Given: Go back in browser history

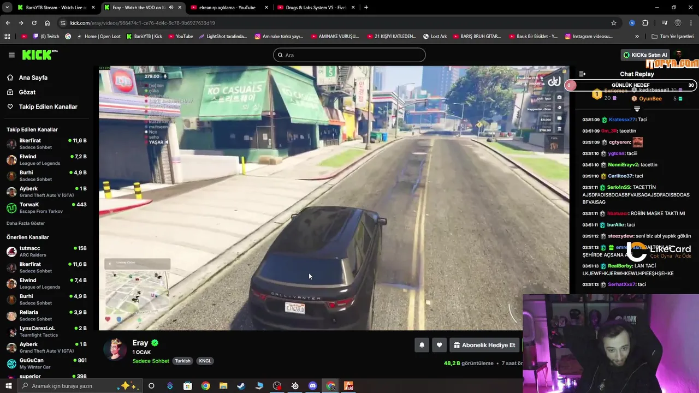Looking at the screenshot, I should (8, 23).
